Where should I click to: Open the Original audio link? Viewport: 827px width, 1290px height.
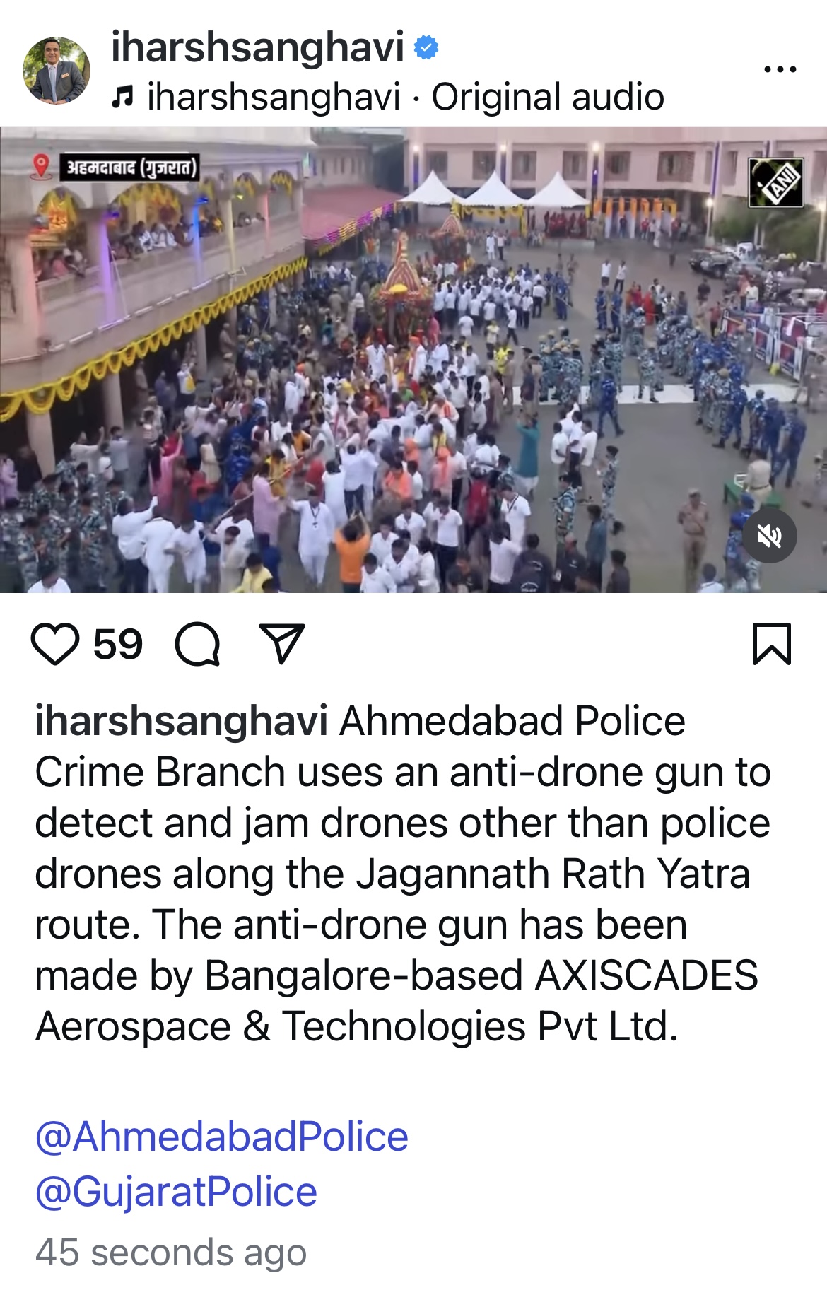[548, 97]
